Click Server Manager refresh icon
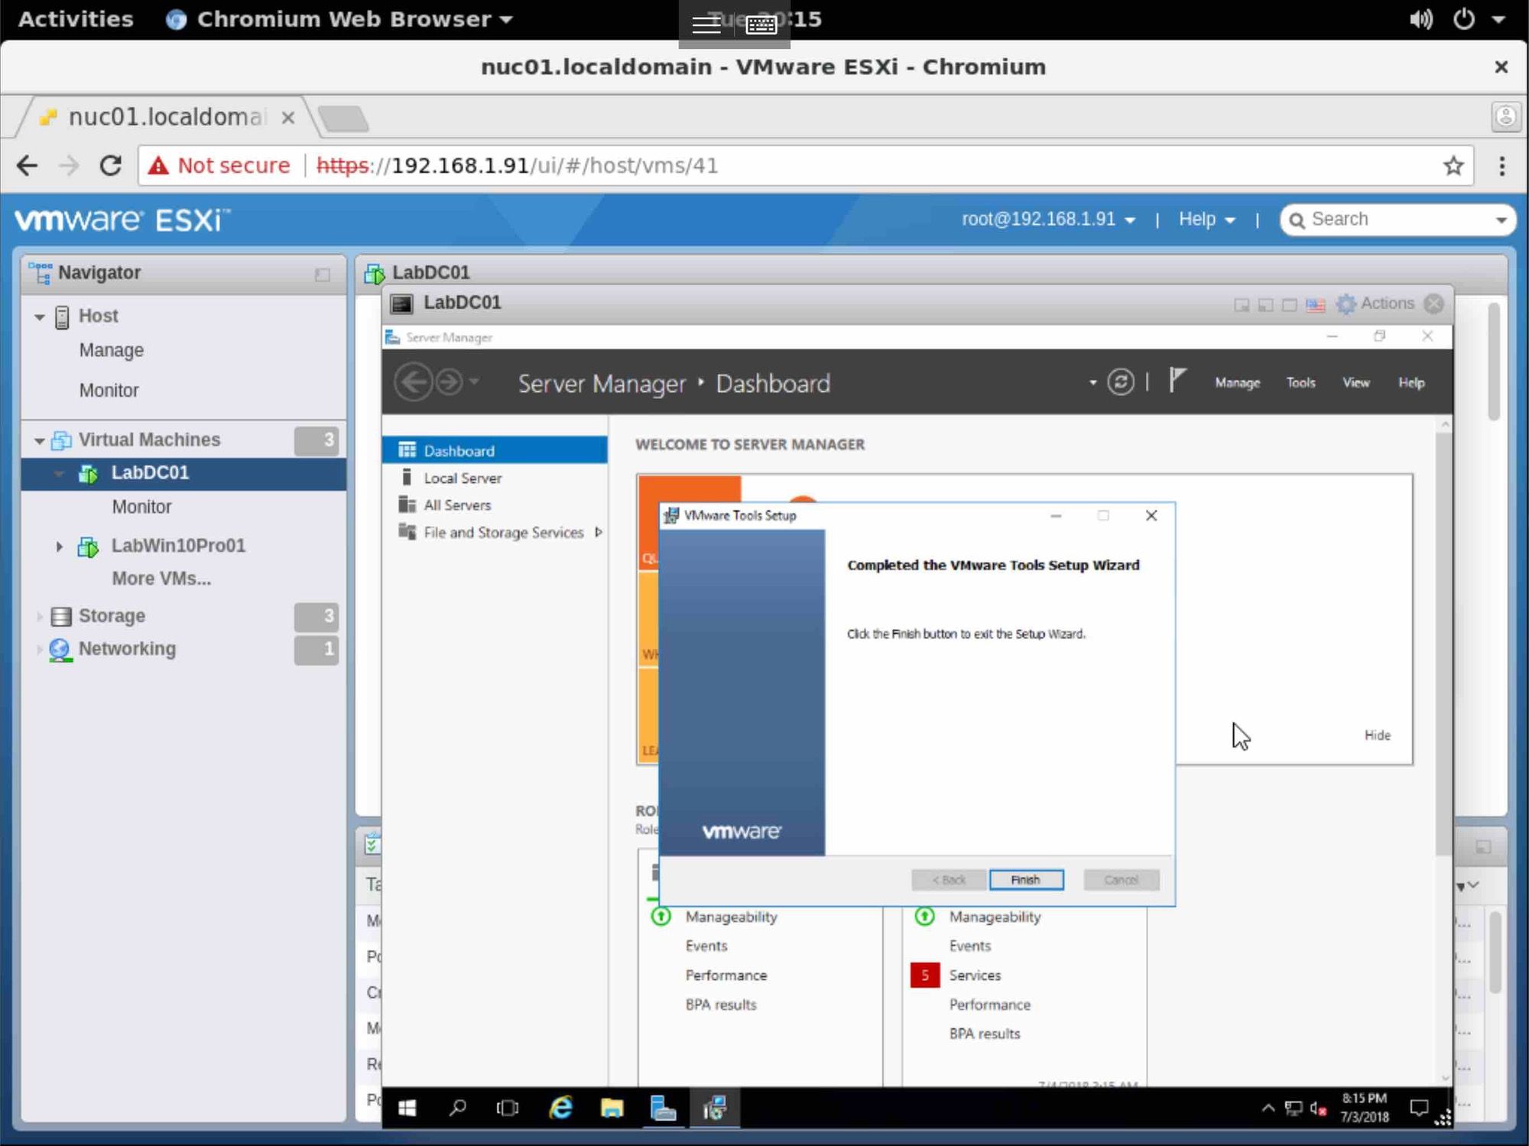This screenshot has height=1146, width=1529. pos(1121,382)
